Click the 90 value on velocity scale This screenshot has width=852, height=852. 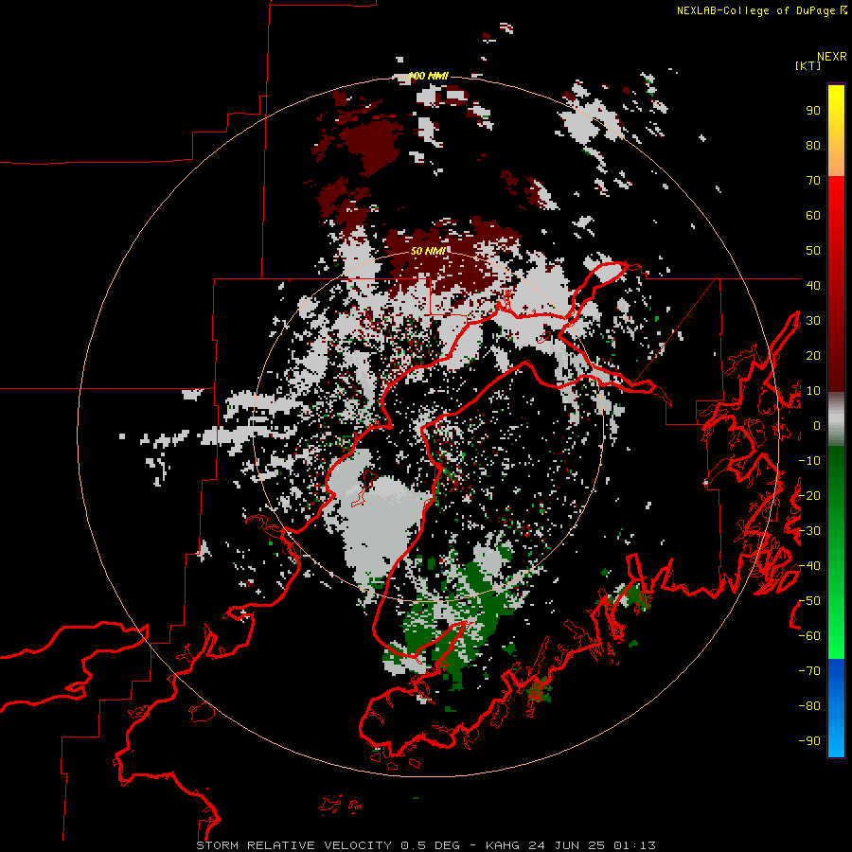(x=813, y=111)
